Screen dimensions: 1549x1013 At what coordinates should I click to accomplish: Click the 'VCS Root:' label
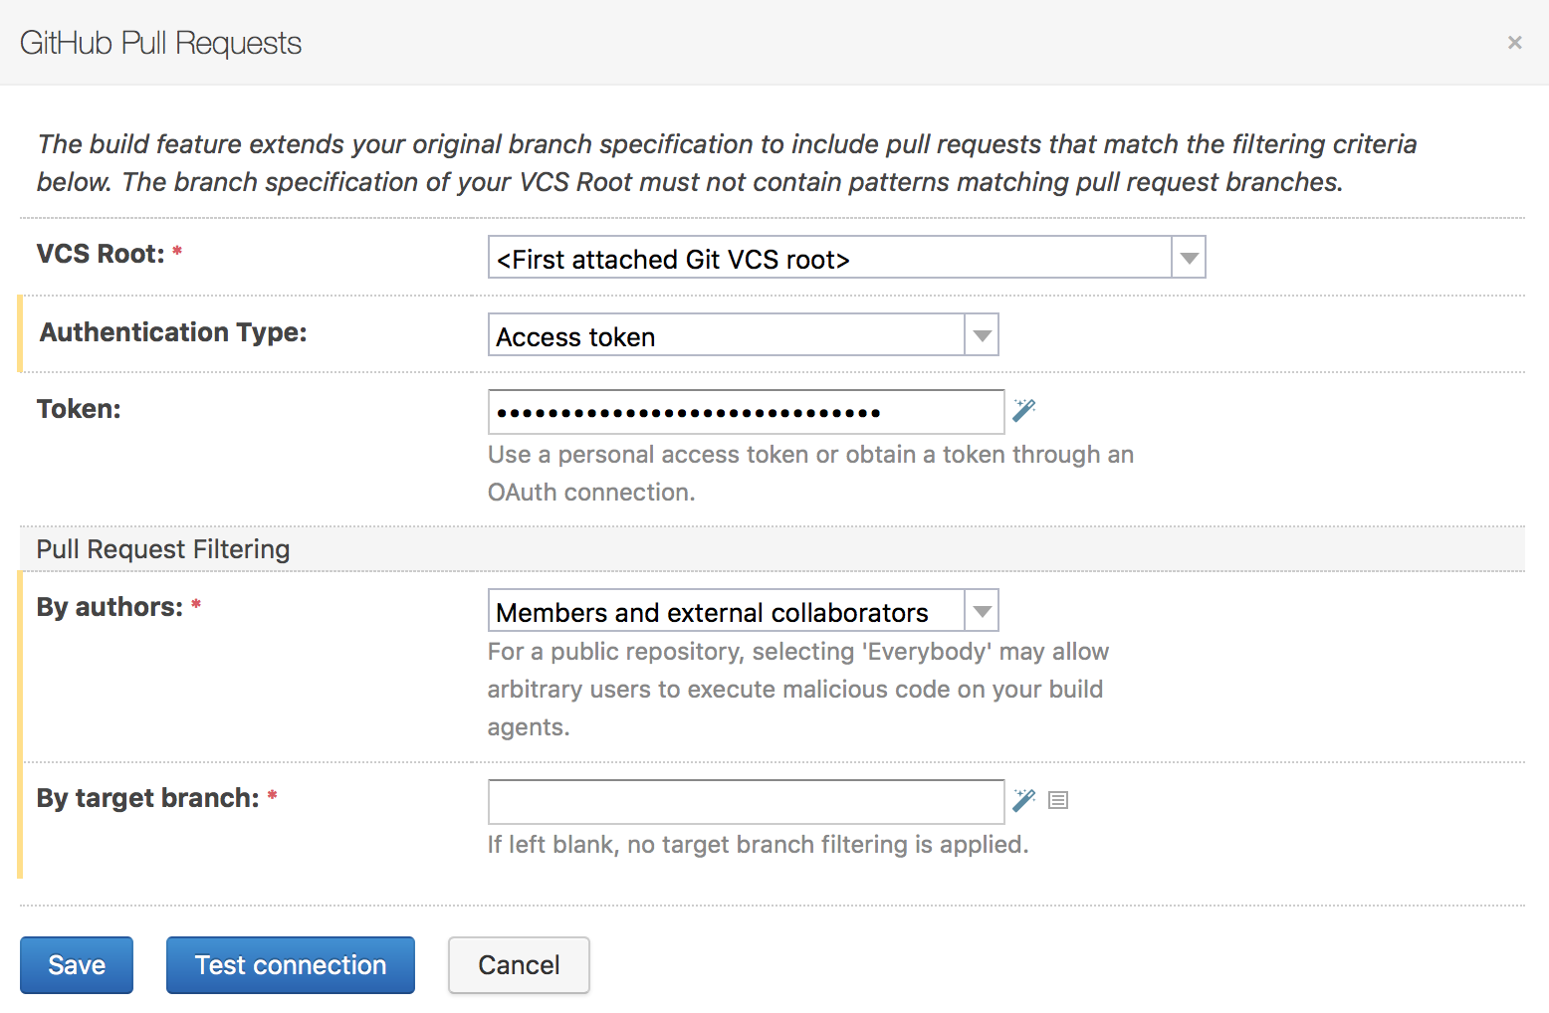tap(101, 254)
